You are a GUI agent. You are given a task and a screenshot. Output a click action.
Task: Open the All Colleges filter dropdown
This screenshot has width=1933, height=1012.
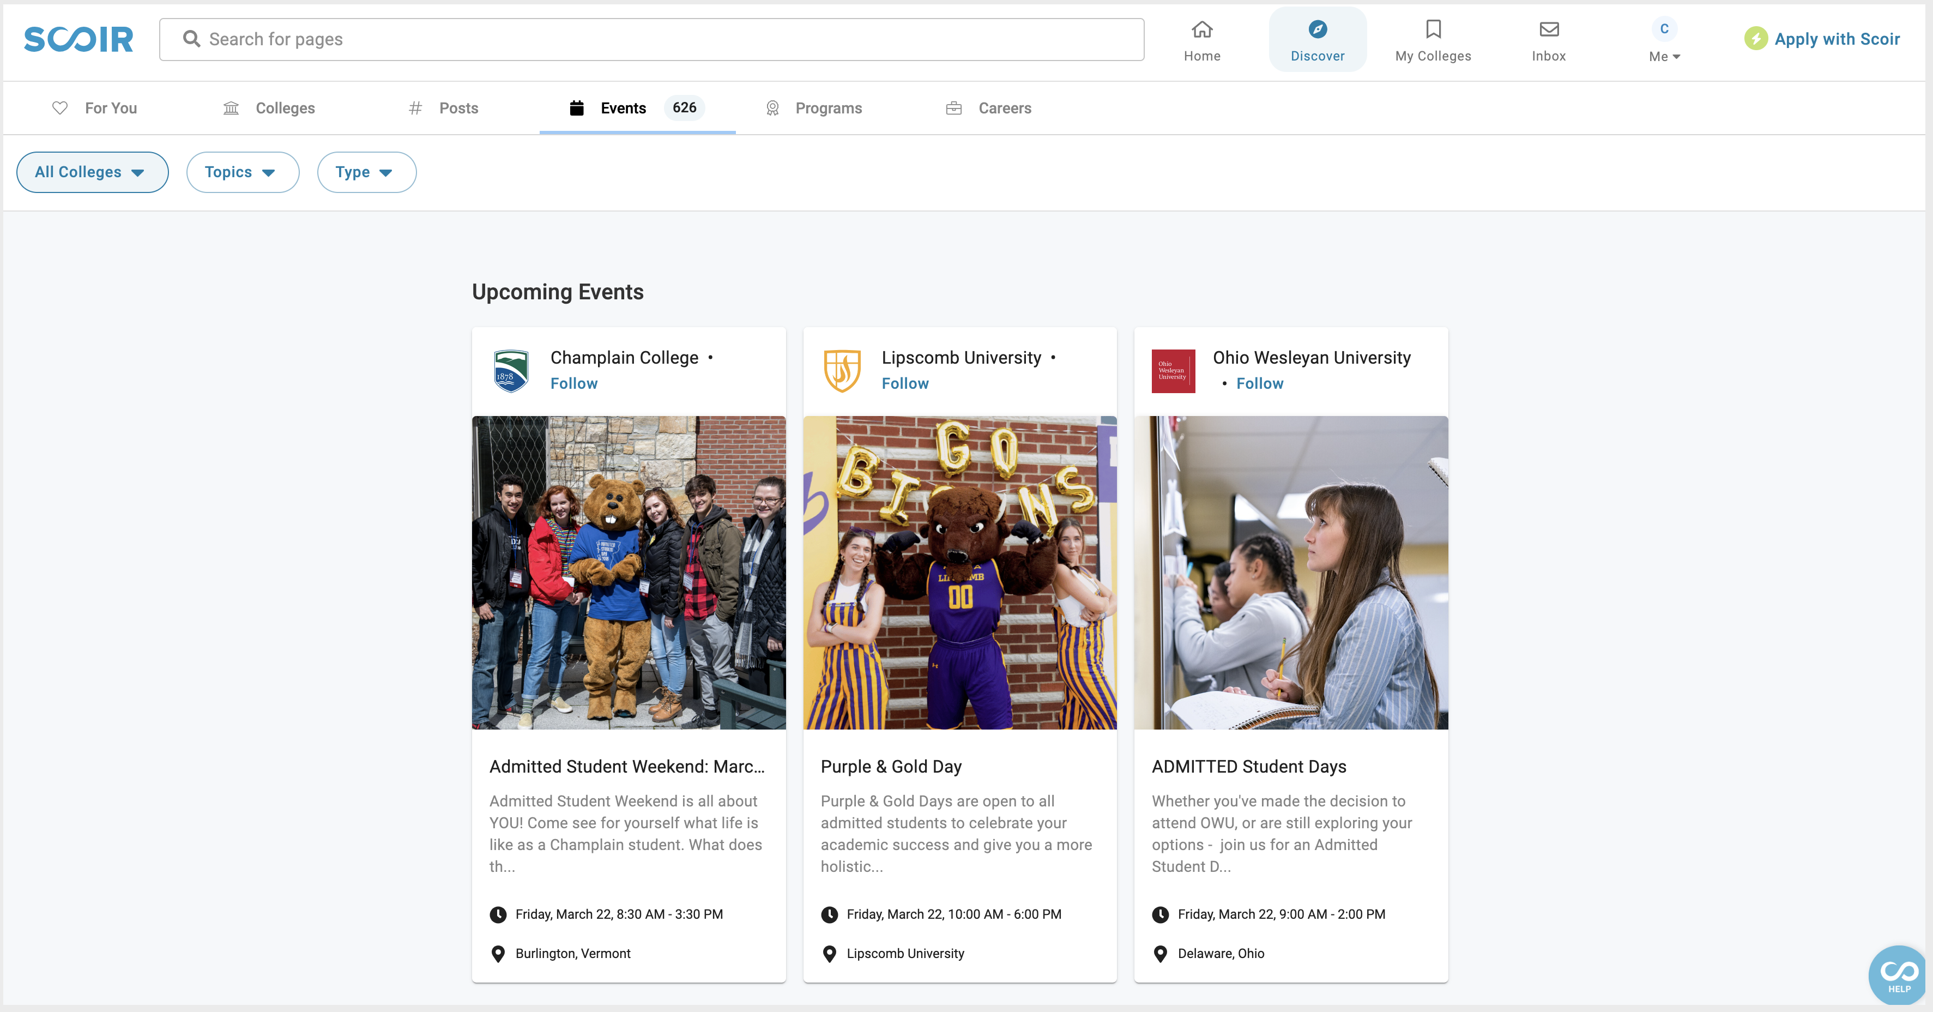pyautogui.click(x=92, y=172)
